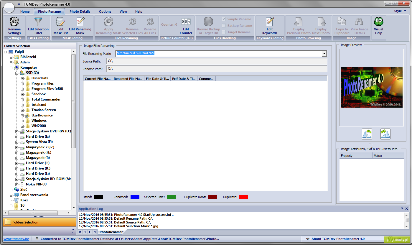412x245 pixels.
Task: Select the PhotoRenamer log tab
Action: pyautogui.click(x=111, y=232)
